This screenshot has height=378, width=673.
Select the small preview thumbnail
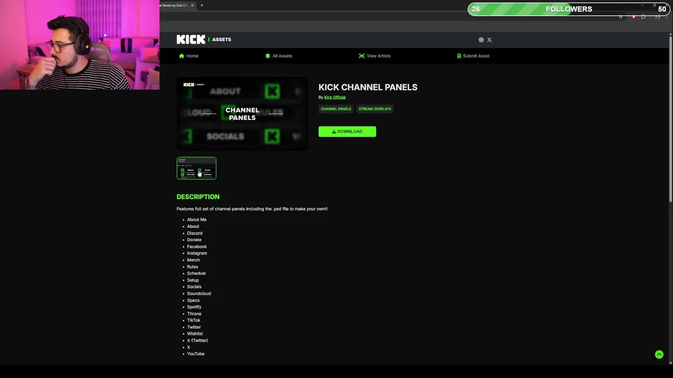pyautogui.click(x=196, y=168)
